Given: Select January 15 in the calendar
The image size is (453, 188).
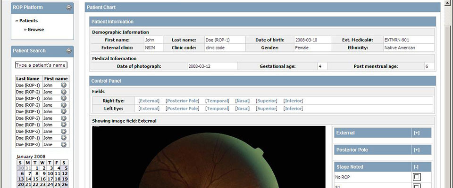Looking at the screenshot, I should click(35, 179).
